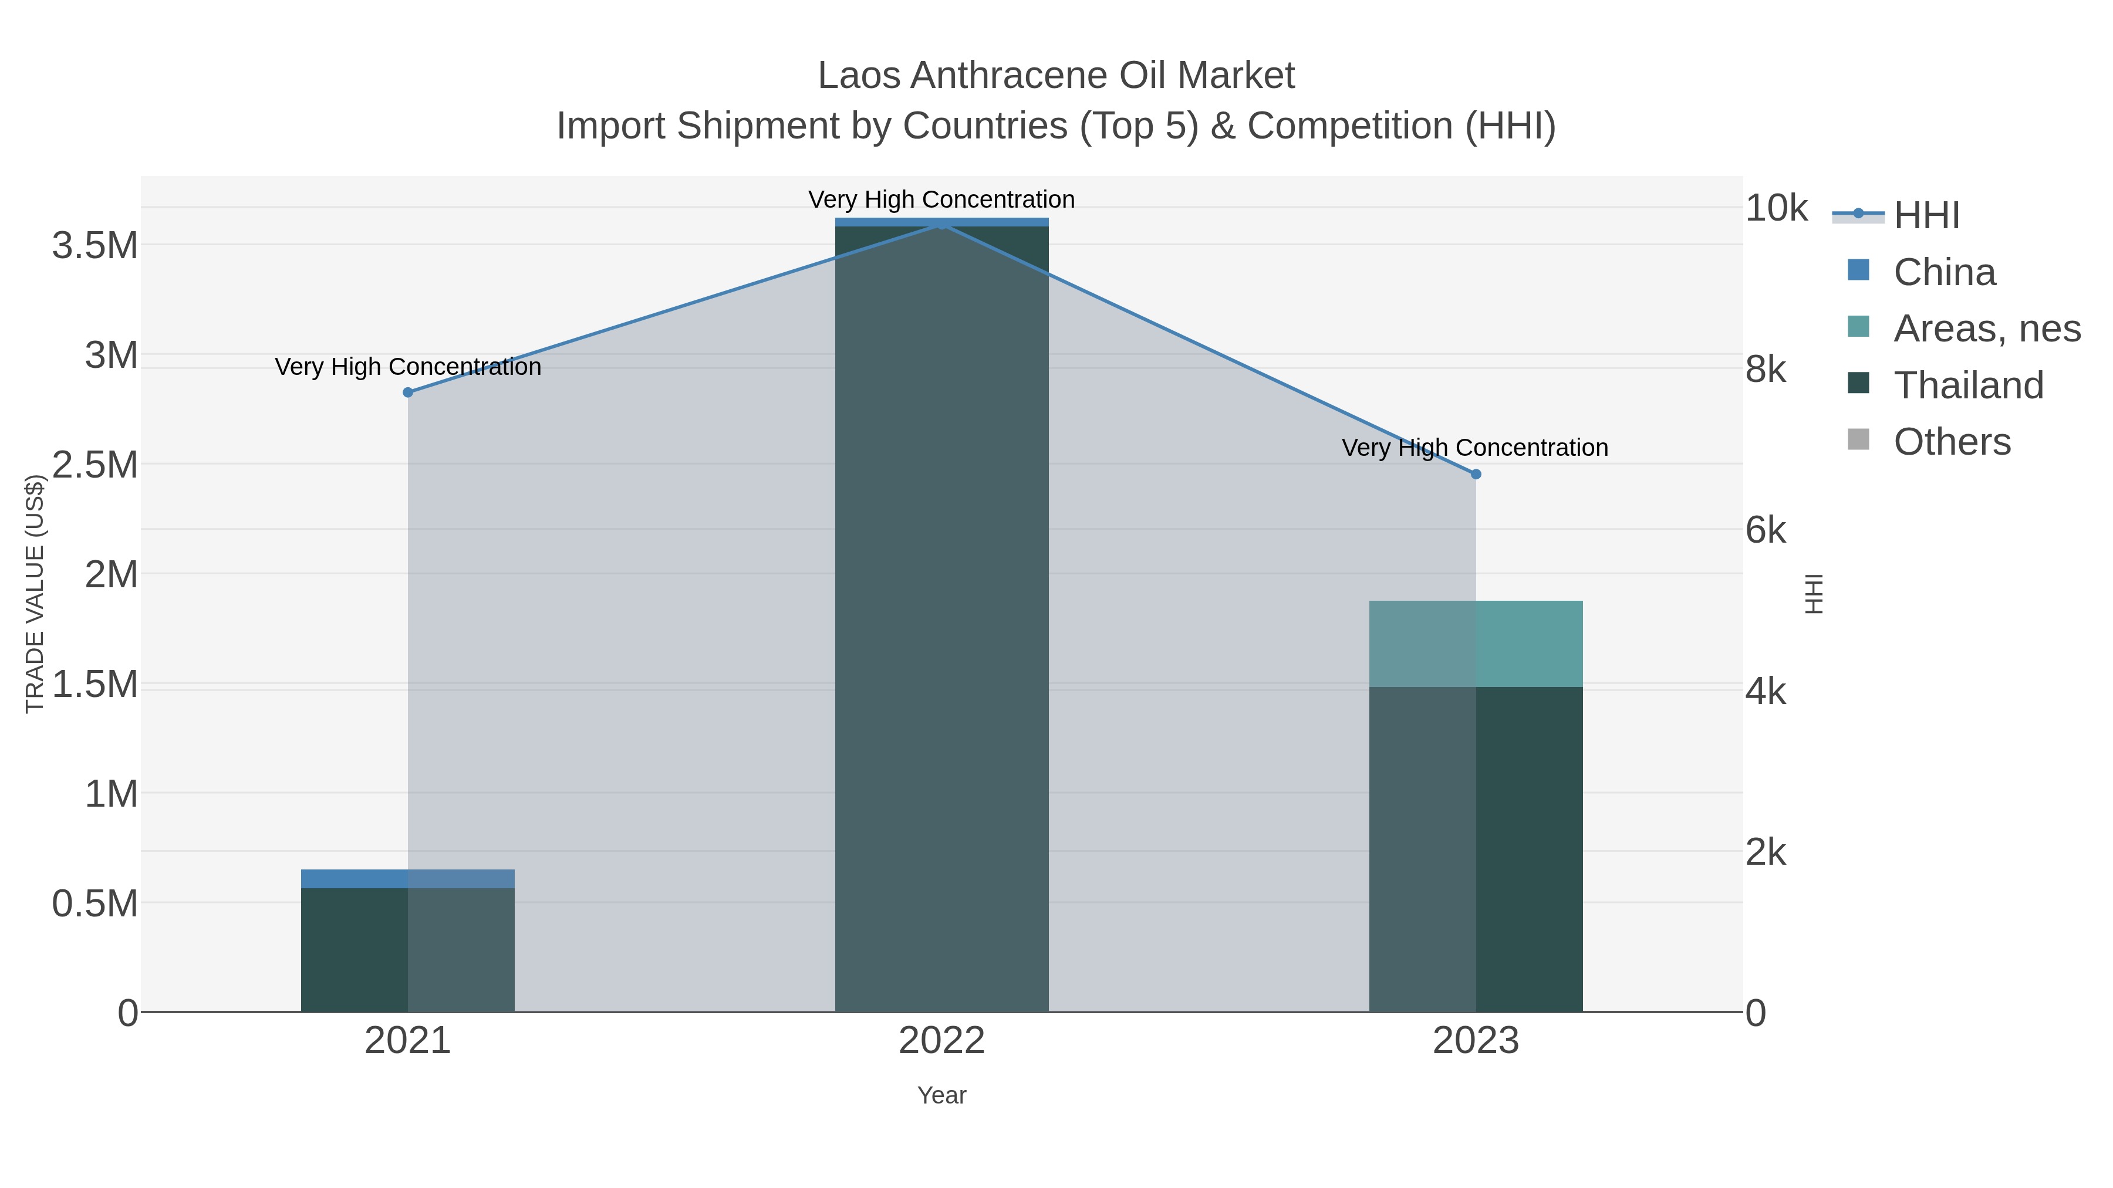The image size is (2113, 1188).
Task: Select the 2023 HHI data point
Action: [1476, 474]
